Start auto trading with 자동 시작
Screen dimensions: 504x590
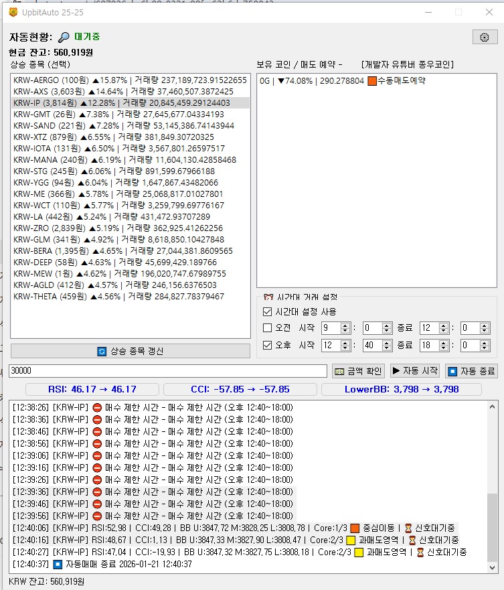pyautogui.click(x=415, y=371)
